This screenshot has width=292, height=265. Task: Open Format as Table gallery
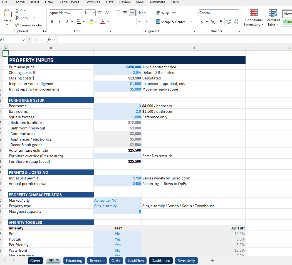point(273,18)
